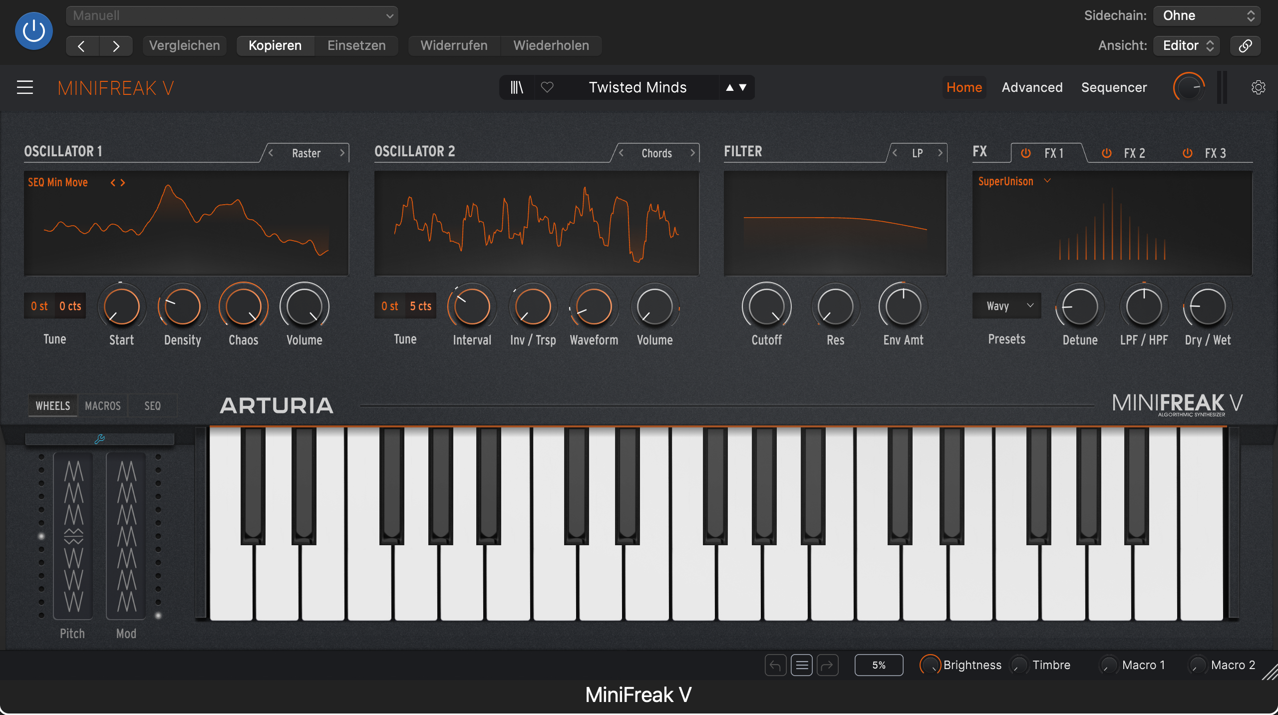Toggle FX 3 power on/off
This screenshot has height=715, width=1278.
(x=1188, y=153)
